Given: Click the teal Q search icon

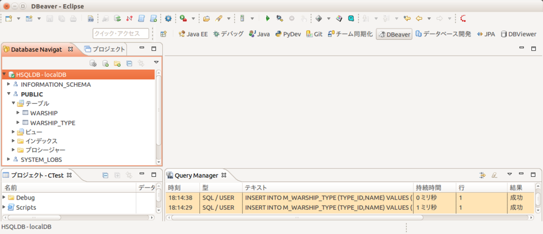Looking at the screenshot, I should 351,19.
